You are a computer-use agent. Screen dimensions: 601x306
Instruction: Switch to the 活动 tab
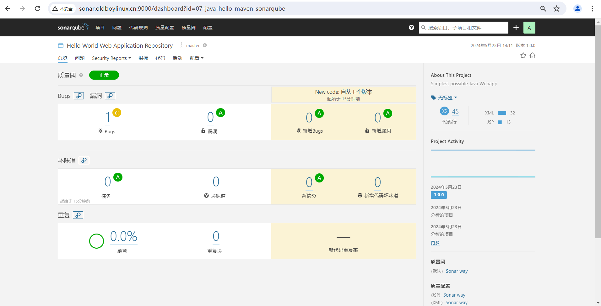pos(177,58)
